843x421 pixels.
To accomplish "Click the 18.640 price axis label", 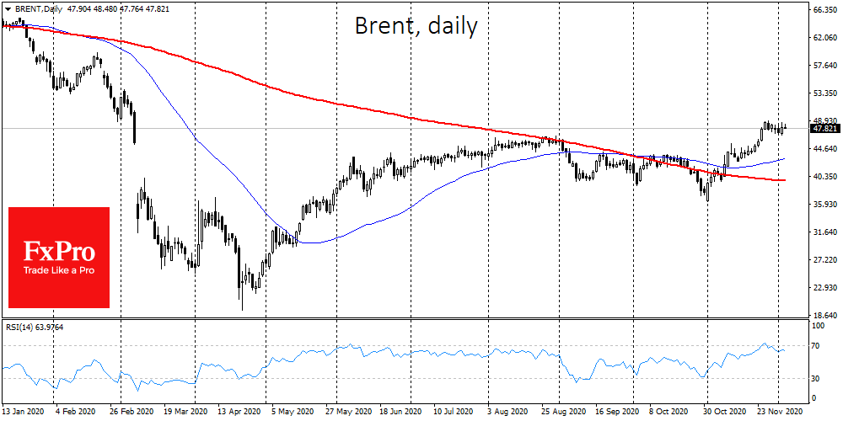I will tap(823, 315).
